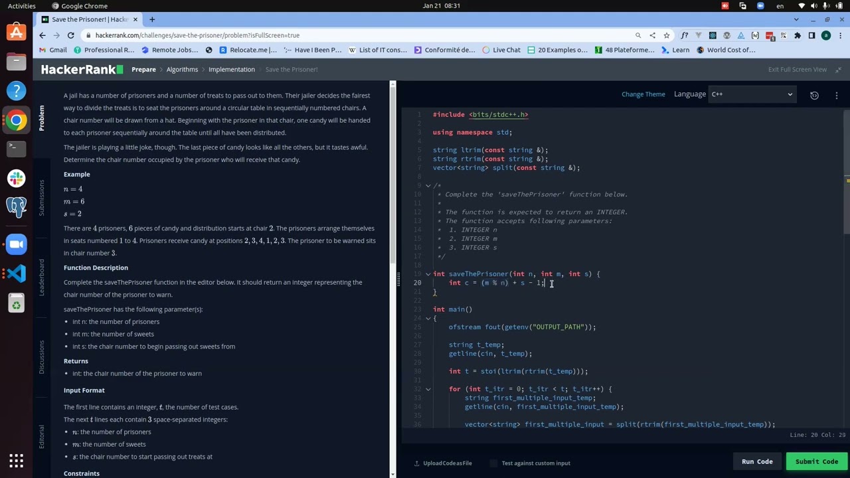
Task: Click the browser Forward arrow
Action: [x=58, y=35]
